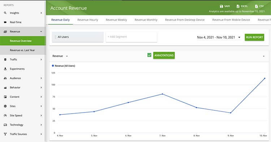Click the Save floppy disk icon
Viewport: 271px width, 142px height.
pyautogui.click(x=221, y=6)
